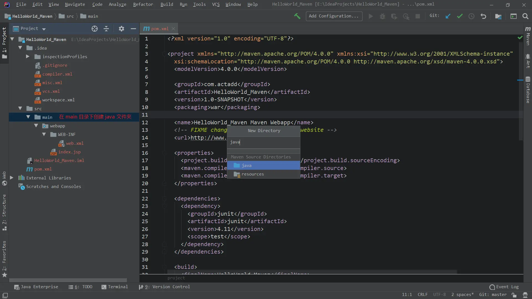Open the Event Log
The image size is (532, 299).
pyautogui.click(x=504, y=287)
